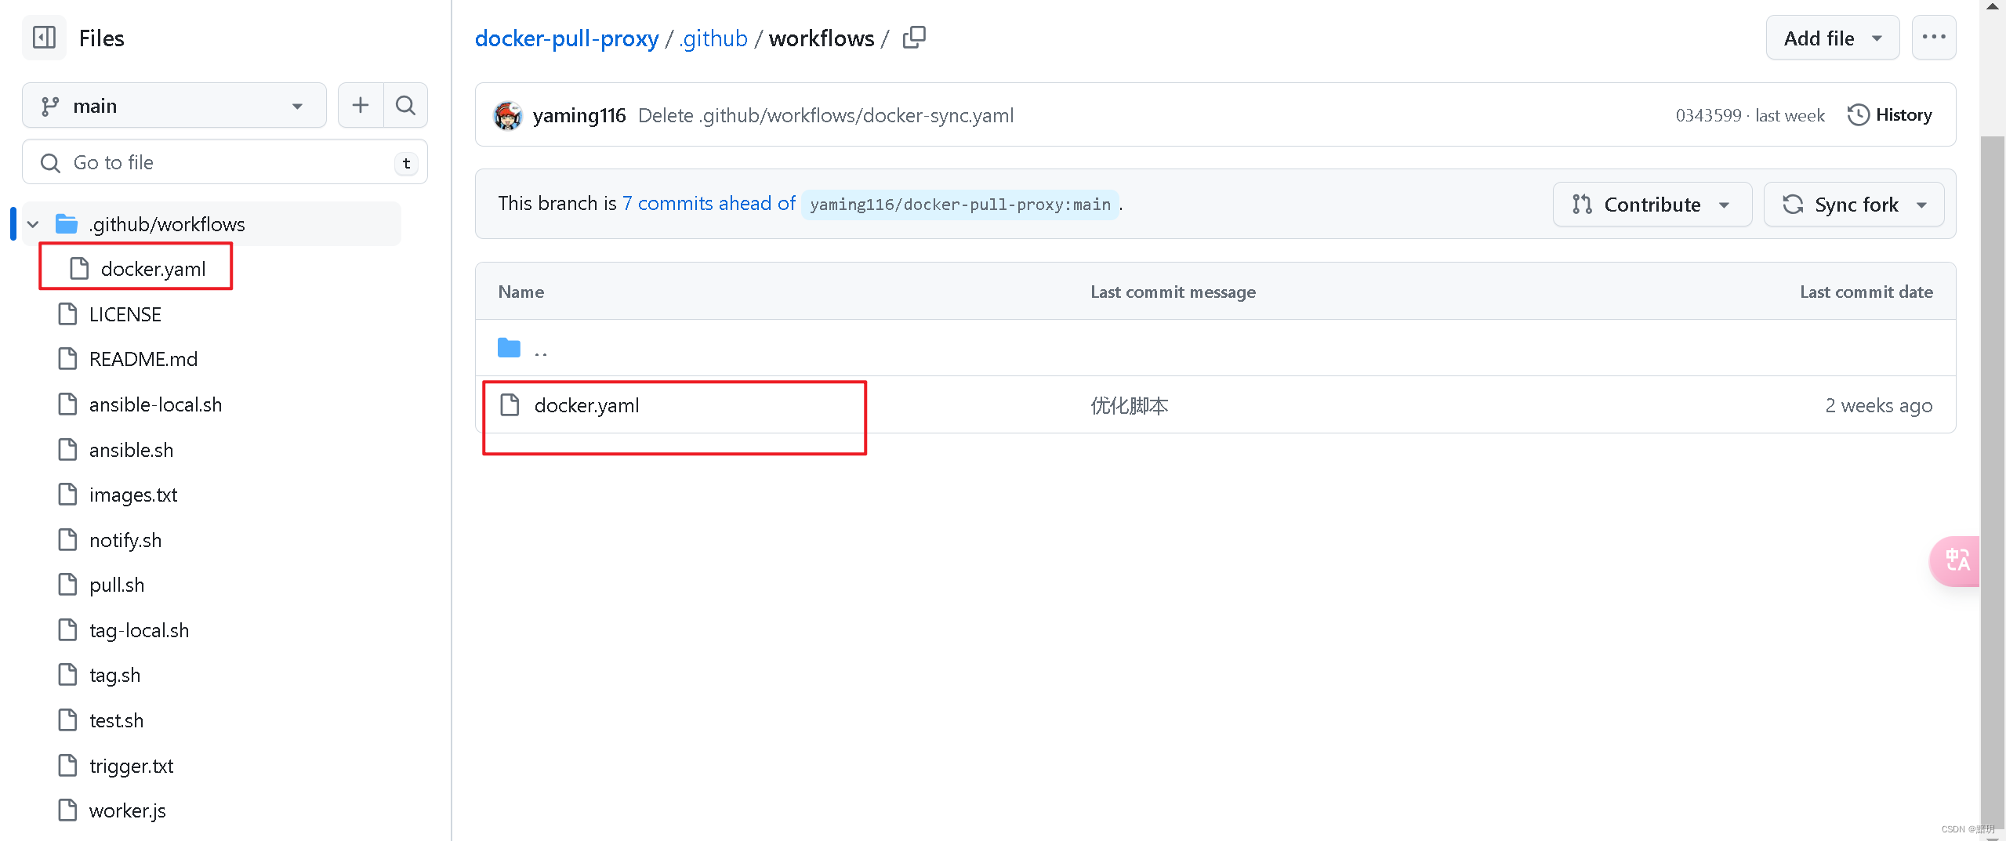Open pull.sh in the file tree
This screenshot has height=841, width=2006.
coord(117,585)
